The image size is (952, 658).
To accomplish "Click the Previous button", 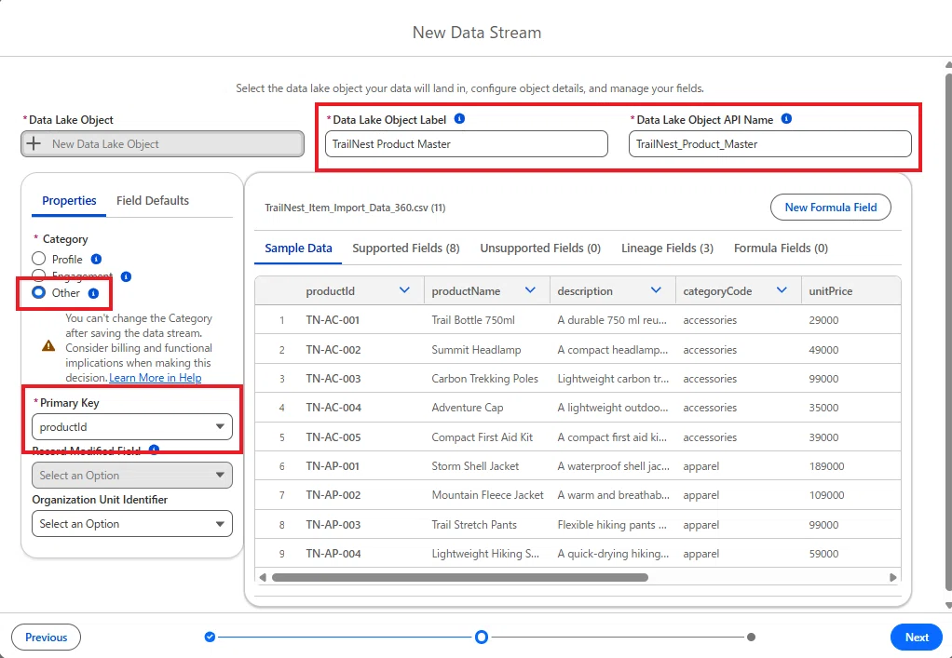I will pos(47,638).
